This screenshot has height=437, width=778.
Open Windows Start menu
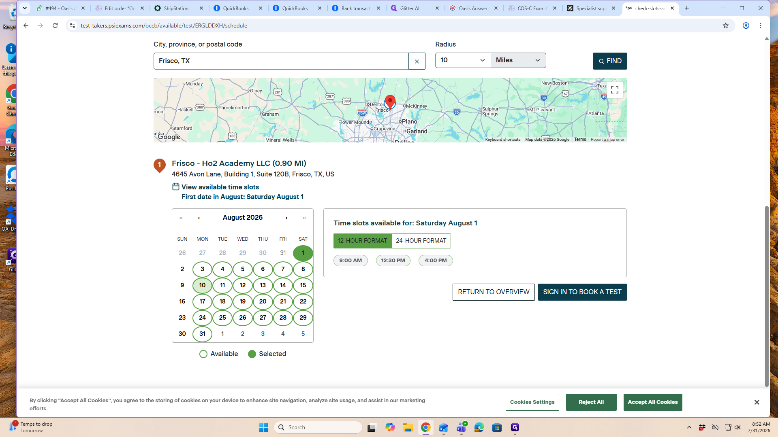tap(263, 427)
